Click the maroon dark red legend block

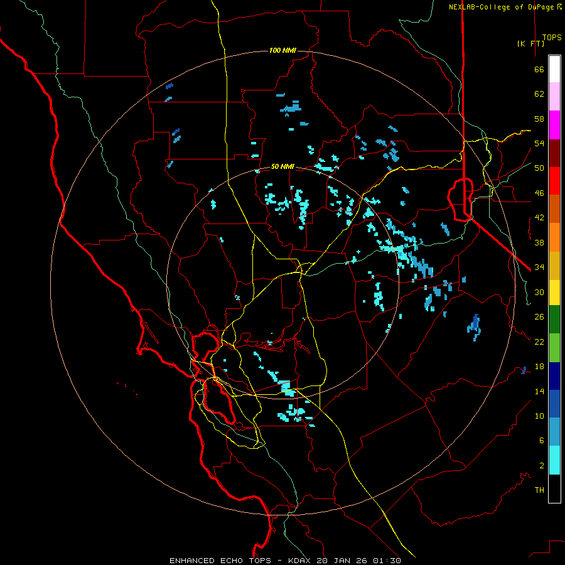(x=554, y=153)
